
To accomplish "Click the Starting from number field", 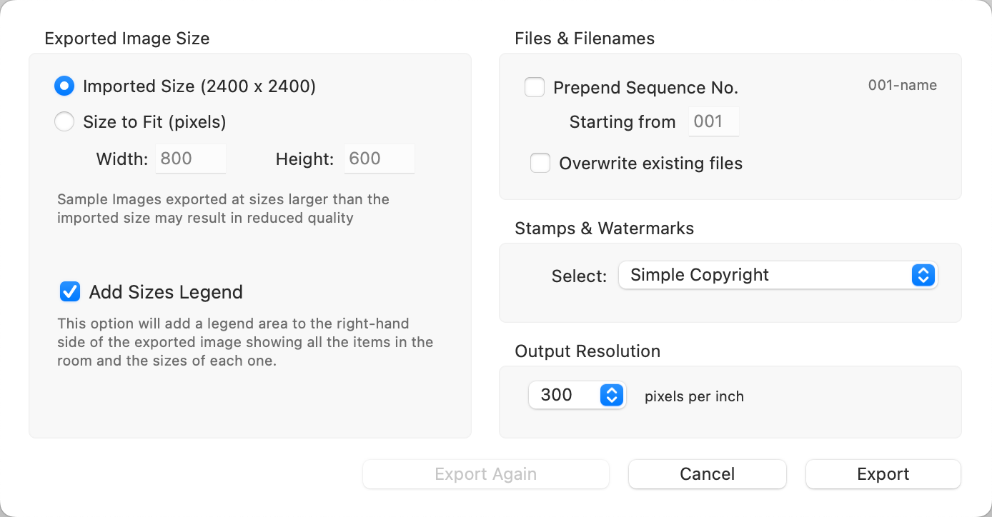I will click(713, 122).
